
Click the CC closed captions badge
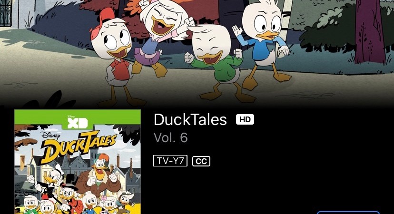click(x=201, y=161)
